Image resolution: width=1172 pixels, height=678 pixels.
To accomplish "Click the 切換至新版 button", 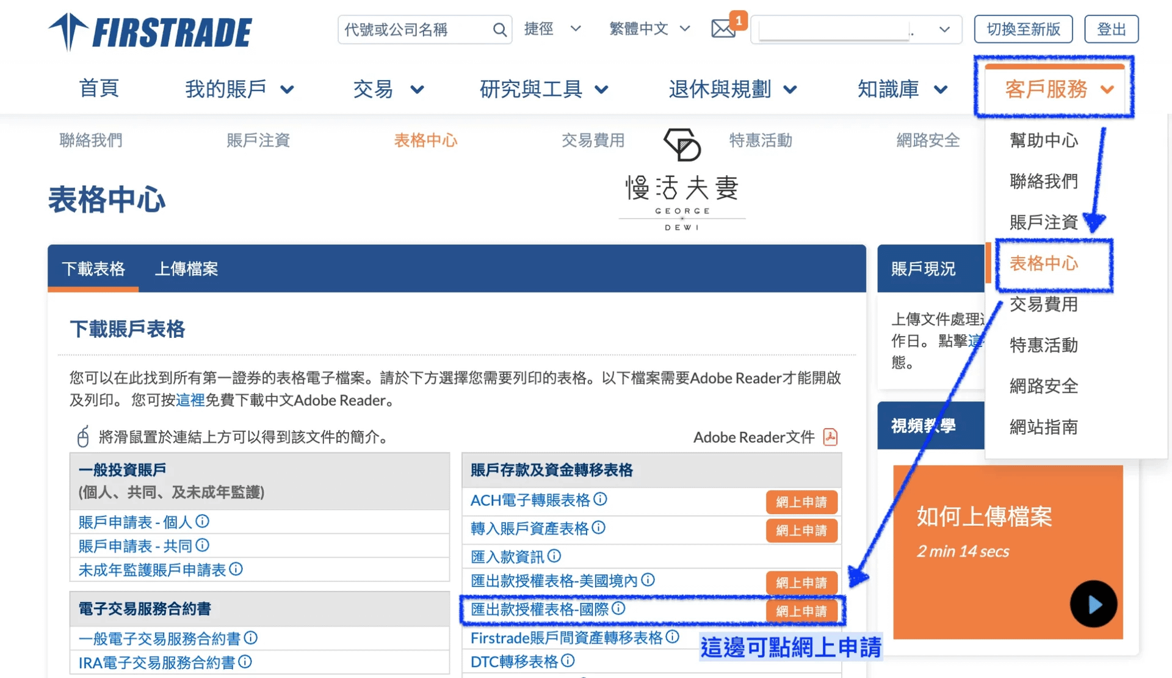I will coord(1023,29).
